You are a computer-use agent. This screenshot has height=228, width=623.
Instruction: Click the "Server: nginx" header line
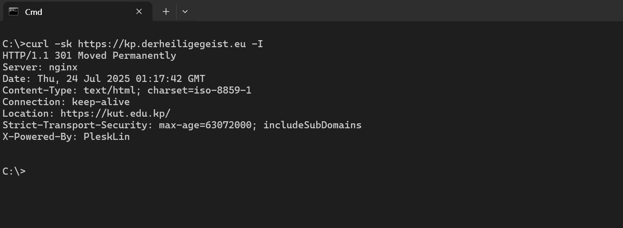pyautogui.click(x=40, y=67)
